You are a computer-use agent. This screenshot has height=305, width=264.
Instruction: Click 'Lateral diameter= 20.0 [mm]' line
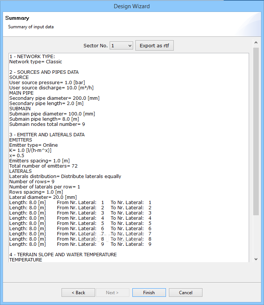pos(43,197)
